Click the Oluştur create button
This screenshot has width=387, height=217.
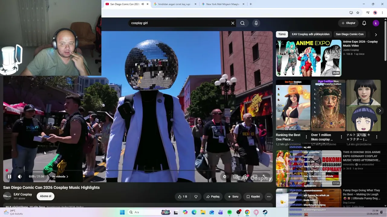(348, 23)
